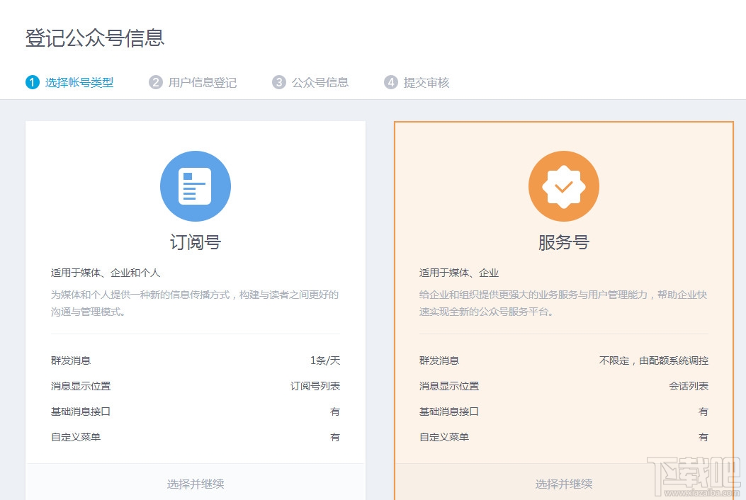The height and width of the screenshot is (500, 746).
Task: Click the numbered circle for step 2
Action: pyautogui.click(x=155, y=82)
